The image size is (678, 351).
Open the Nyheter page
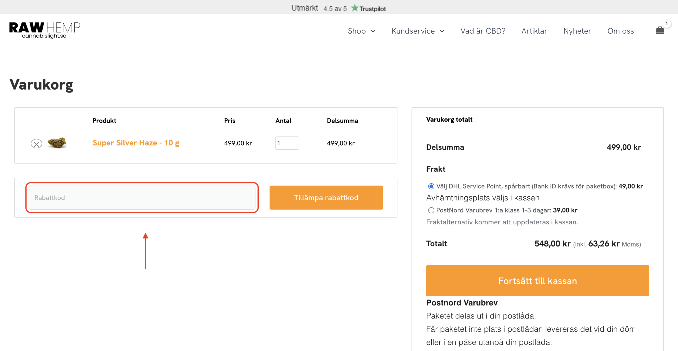577,31
